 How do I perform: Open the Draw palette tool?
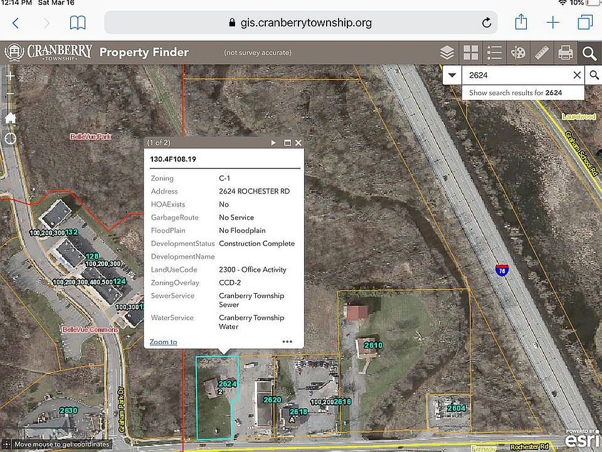click(518, 53)
